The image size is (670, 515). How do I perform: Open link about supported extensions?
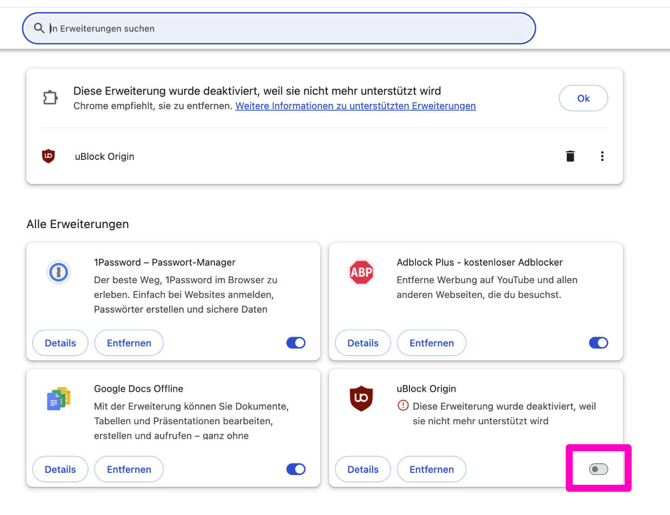click(x=356, y=106)
